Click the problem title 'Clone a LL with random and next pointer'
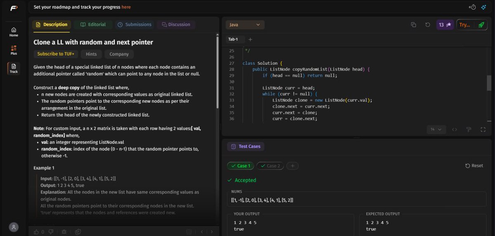 (x=93, y=42)
